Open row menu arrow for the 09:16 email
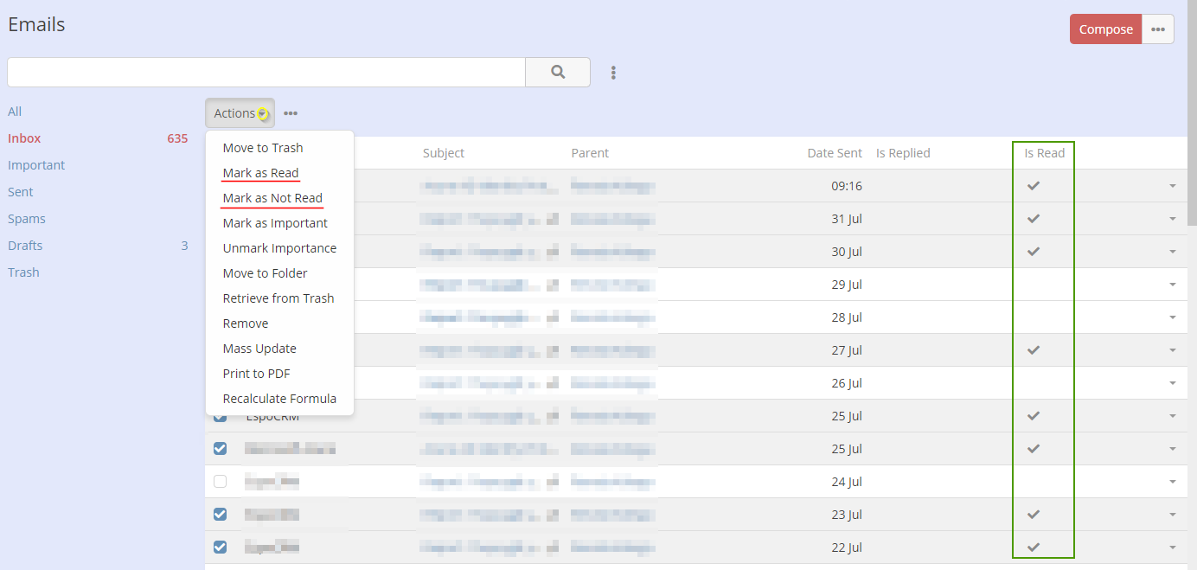 tap(1173, 186)
